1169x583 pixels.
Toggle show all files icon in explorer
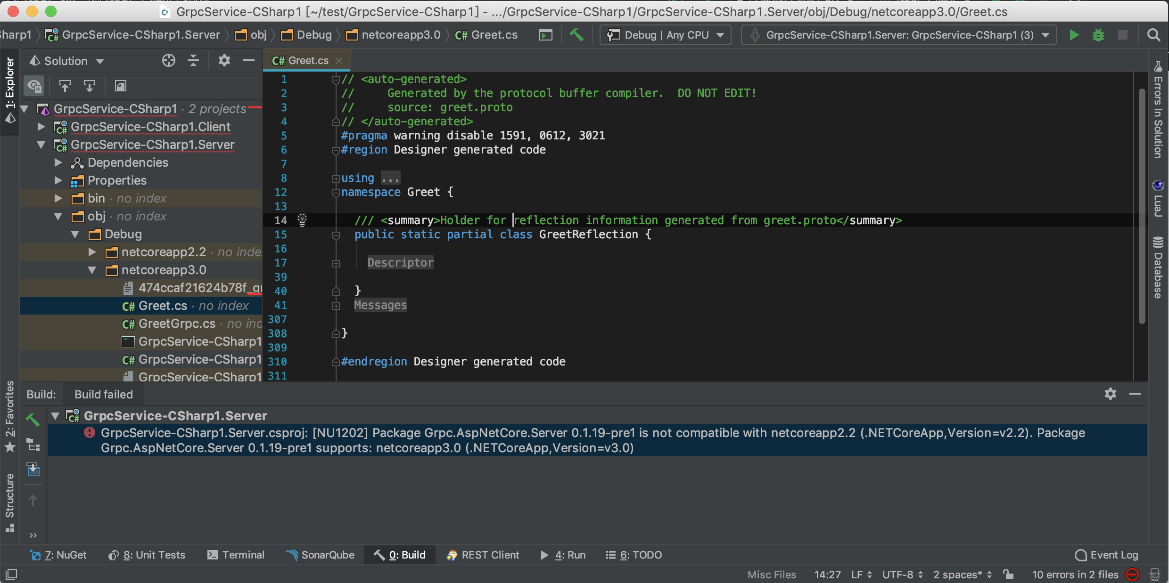[x=34, y=86]
